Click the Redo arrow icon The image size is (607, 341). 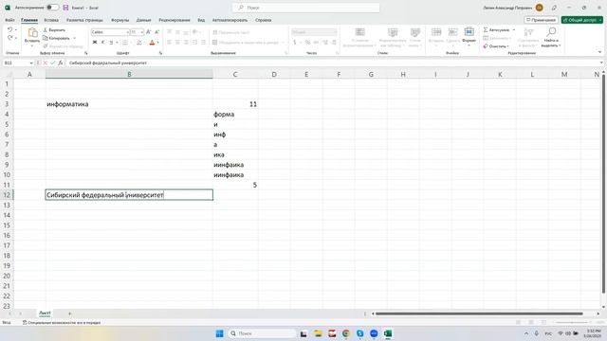[x=10, y=38]
